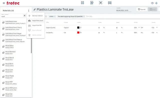This screenshot has height=98, width=160.
Task: Open the help icon
Action: pyautogui.click(x=152, y=3)
